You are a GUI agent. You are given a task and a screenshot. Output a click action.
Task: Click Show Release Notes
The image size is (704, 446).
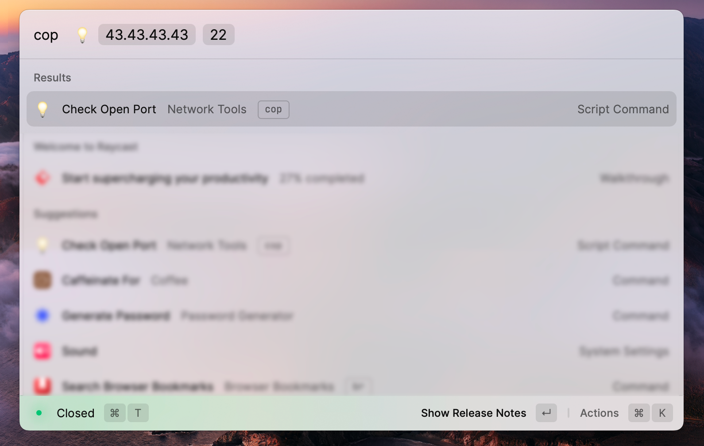click(473, 413)
